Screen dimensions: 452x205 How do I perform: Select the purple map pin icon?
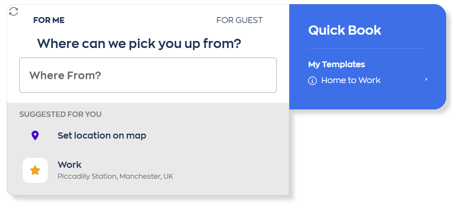click(x=35, y=135)
